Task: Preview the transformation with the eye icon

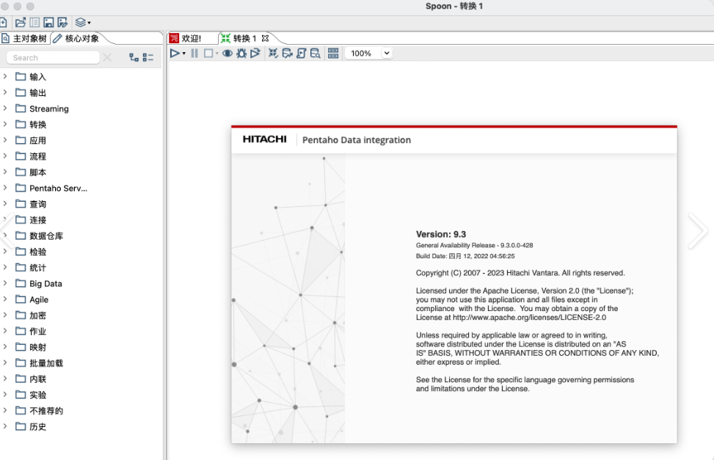Action: (227, 54)
